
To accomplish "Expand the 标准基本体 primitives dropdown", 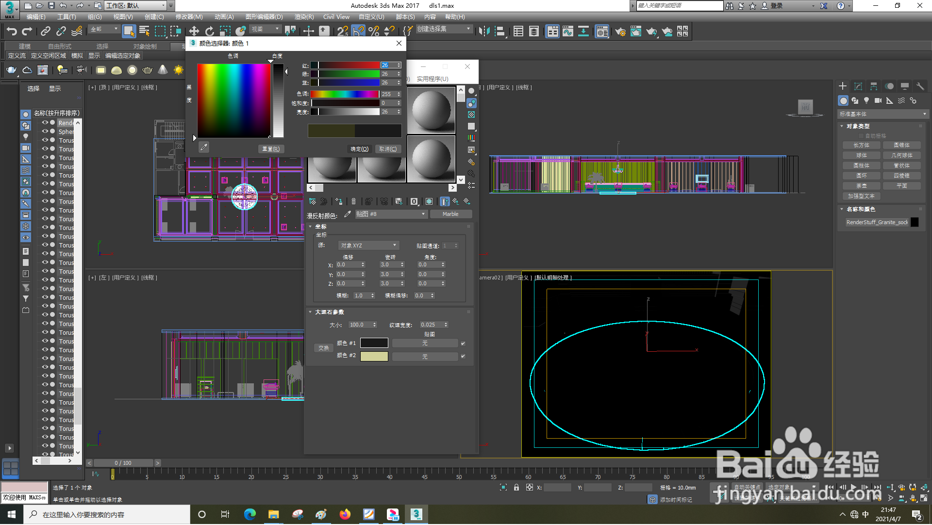I will click(x=883, y=114).
